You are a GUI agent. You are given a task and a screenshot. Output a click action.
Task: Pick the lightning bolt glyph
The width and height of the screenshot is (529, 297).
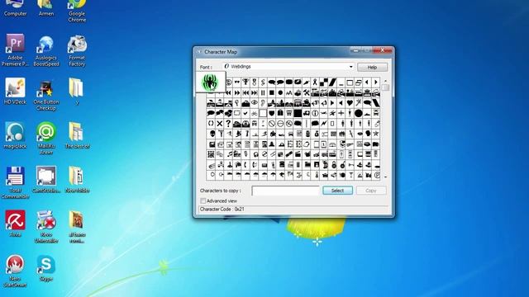(x=324, y=124)
